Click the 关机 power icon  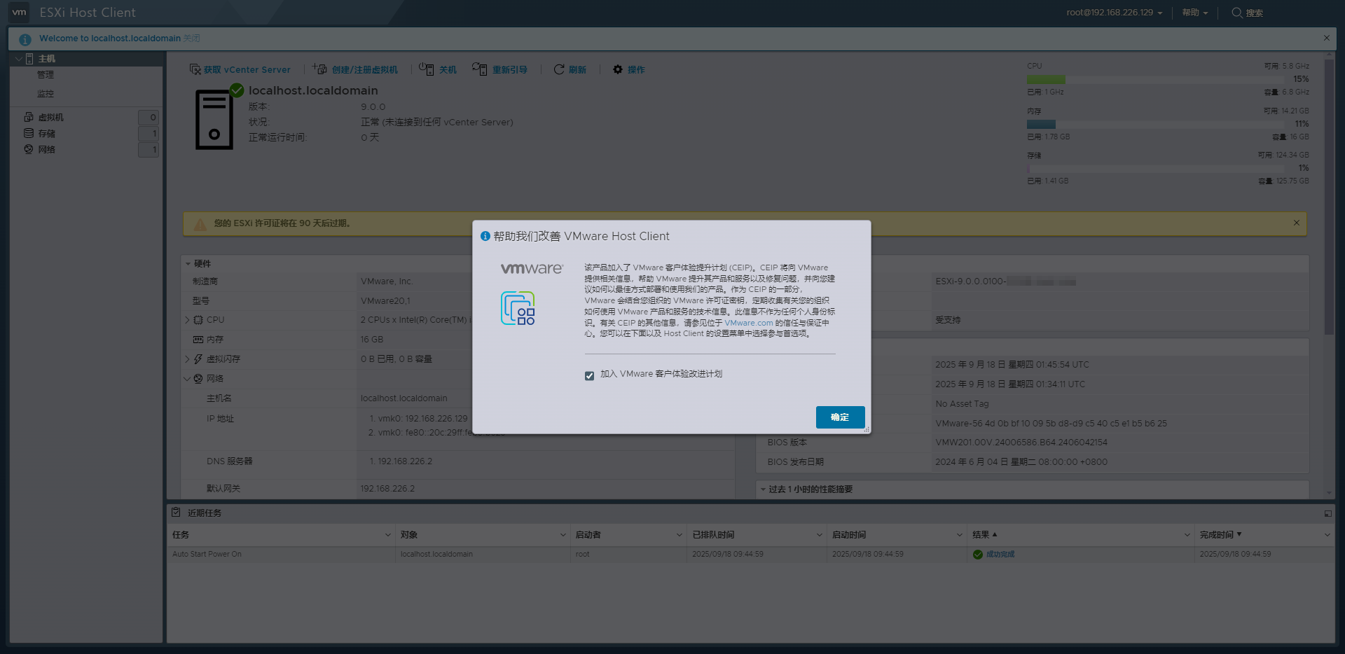pyautogui.click(x=426, y=69)
